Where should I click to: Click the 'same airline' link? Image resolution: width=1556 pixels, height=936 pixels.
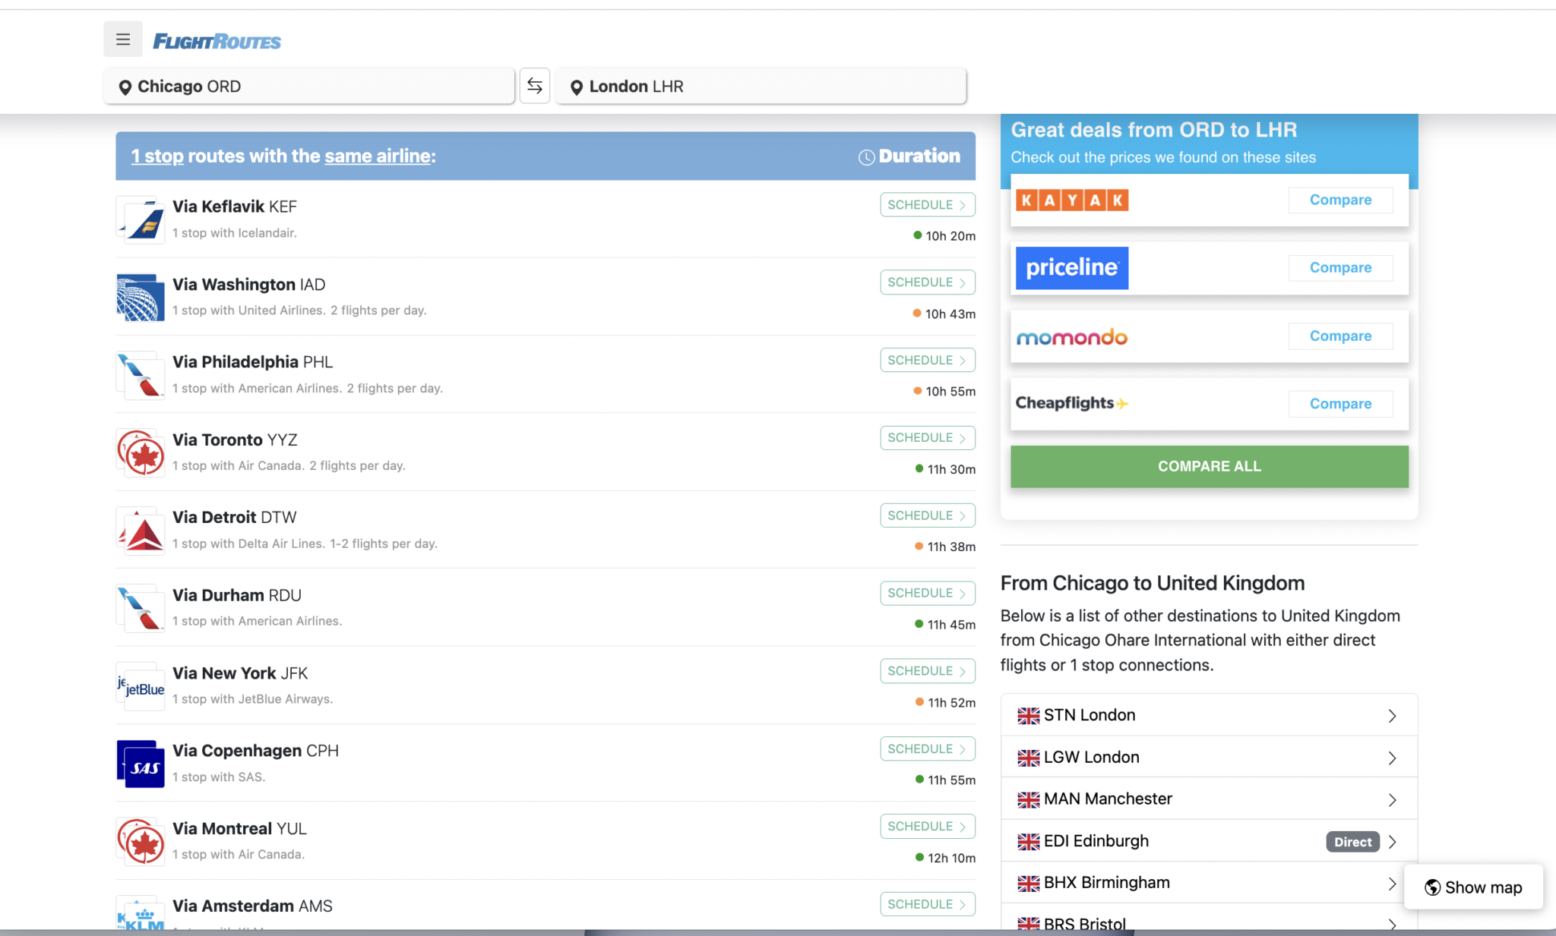click(x=378, y=156)
